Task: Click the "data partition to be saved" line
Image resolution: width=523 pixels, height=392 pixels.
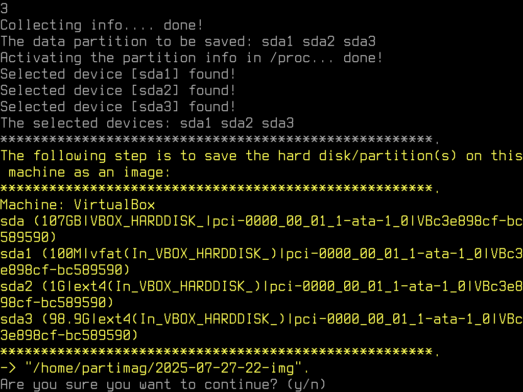Action: (x=188, y=41)
